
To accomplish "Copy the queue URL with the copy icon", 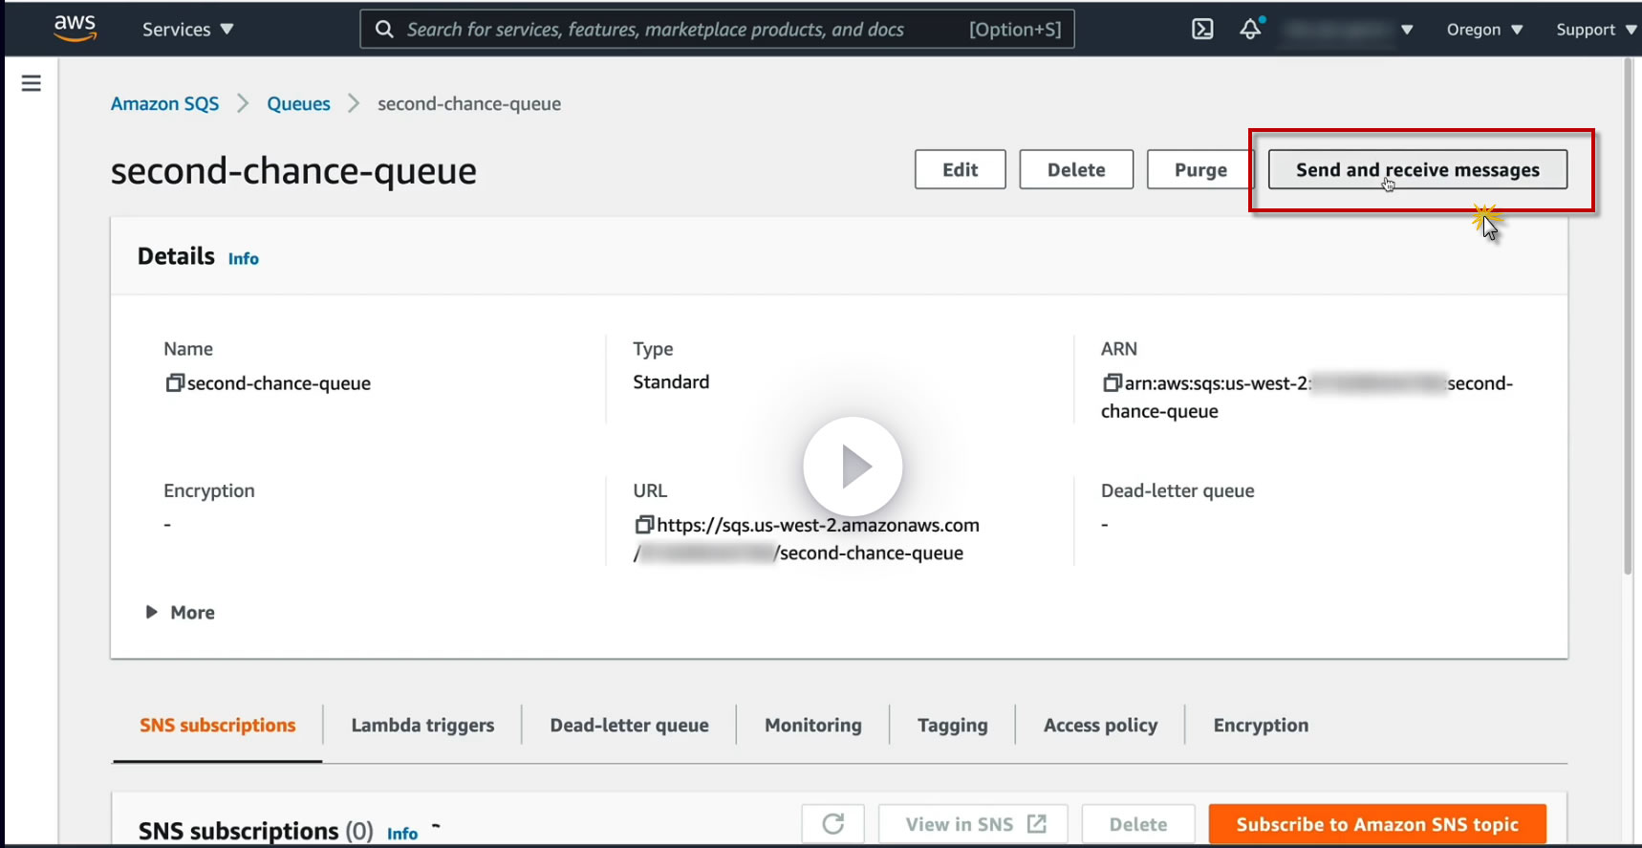I will (644, 524).
